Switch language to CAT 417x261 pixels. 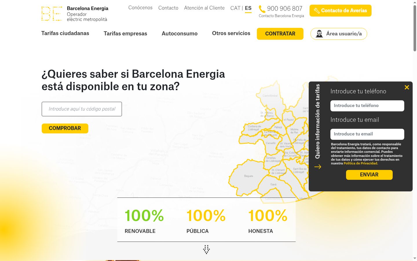pos(235,8)
